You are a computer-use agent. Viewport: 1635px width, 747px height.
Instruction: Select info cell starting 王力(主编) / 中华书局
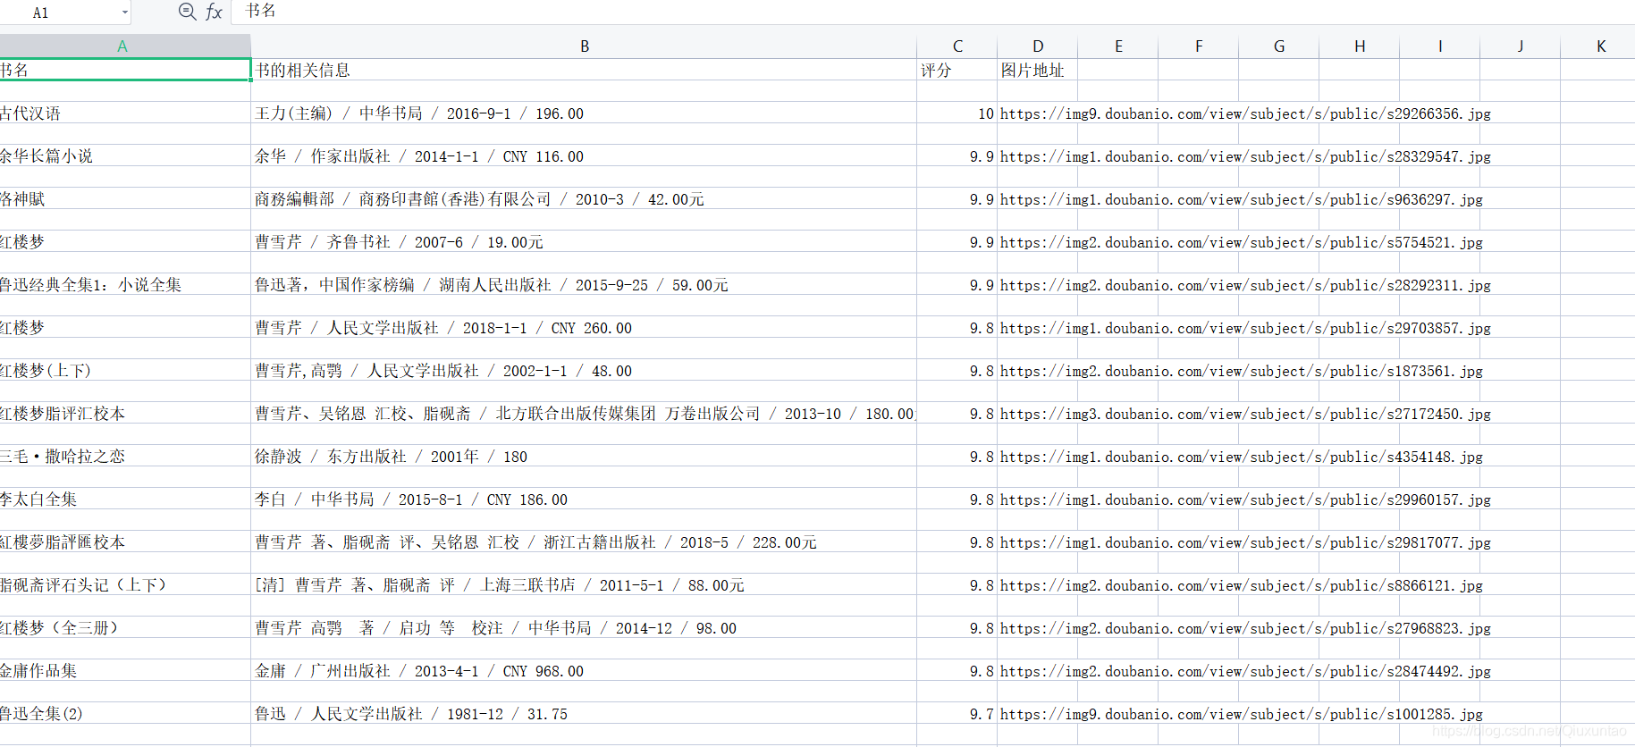pyautogui.click(x=584, y=113)
